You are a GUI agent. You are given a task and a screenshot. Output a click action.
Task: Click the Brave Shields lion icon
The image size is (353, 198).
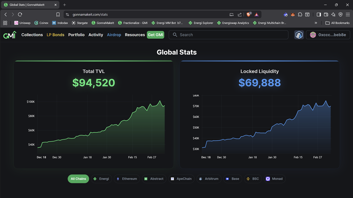coord(248,15)
